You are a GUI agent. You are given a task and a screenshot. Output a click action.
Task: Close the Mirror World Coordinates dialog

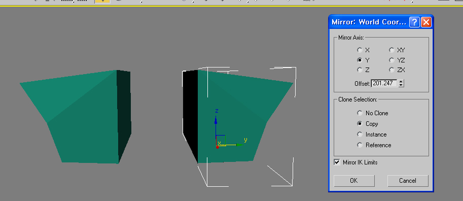coord(426,22)
